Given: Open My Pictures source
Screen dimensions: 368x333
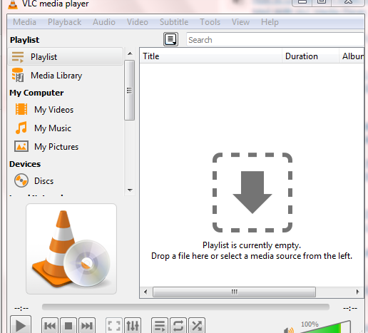Looking at the screenshot, I should 66,147.
